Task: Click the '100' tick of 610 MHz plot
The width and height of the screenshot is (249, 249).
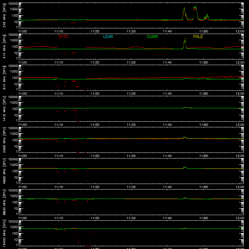Action: tap(15, 78)
